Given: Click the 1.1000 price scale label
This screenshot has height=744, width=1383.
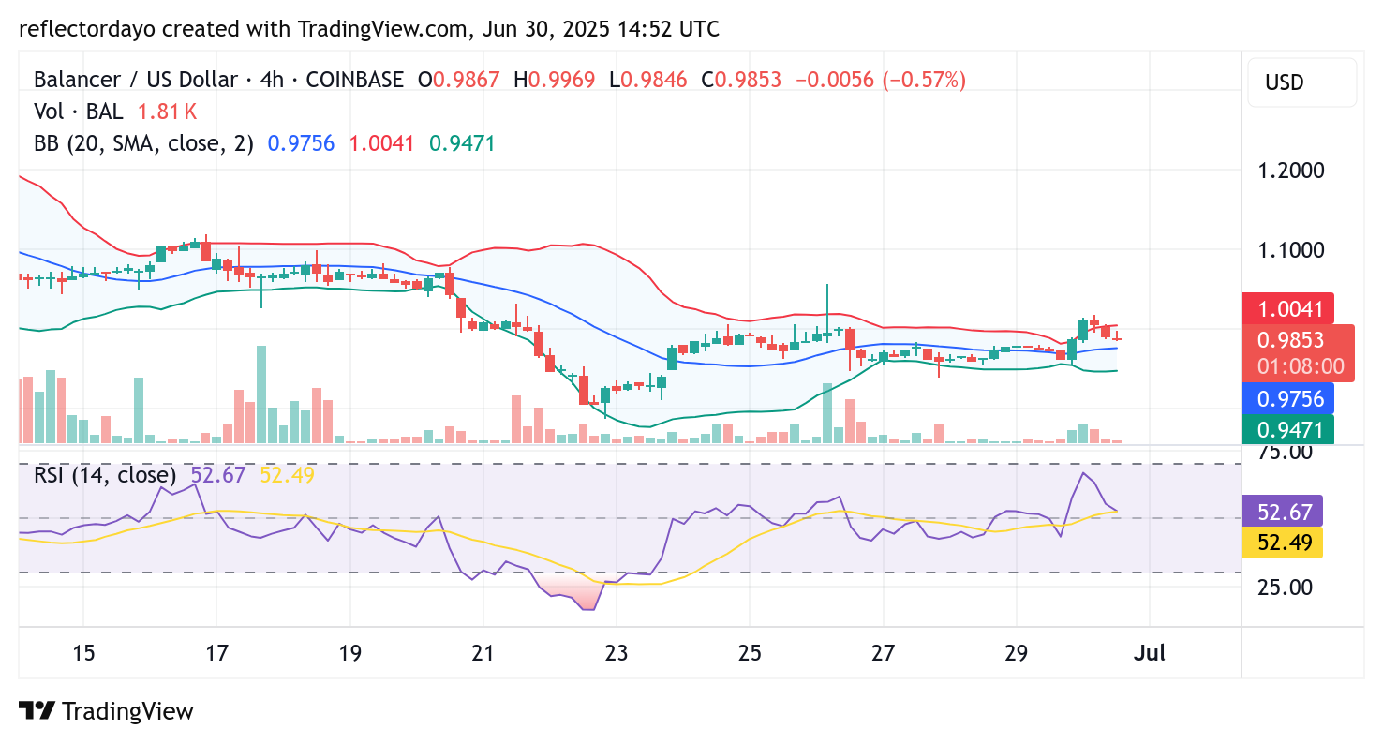Looking at the screenshot, I should tap(1291, 250).
